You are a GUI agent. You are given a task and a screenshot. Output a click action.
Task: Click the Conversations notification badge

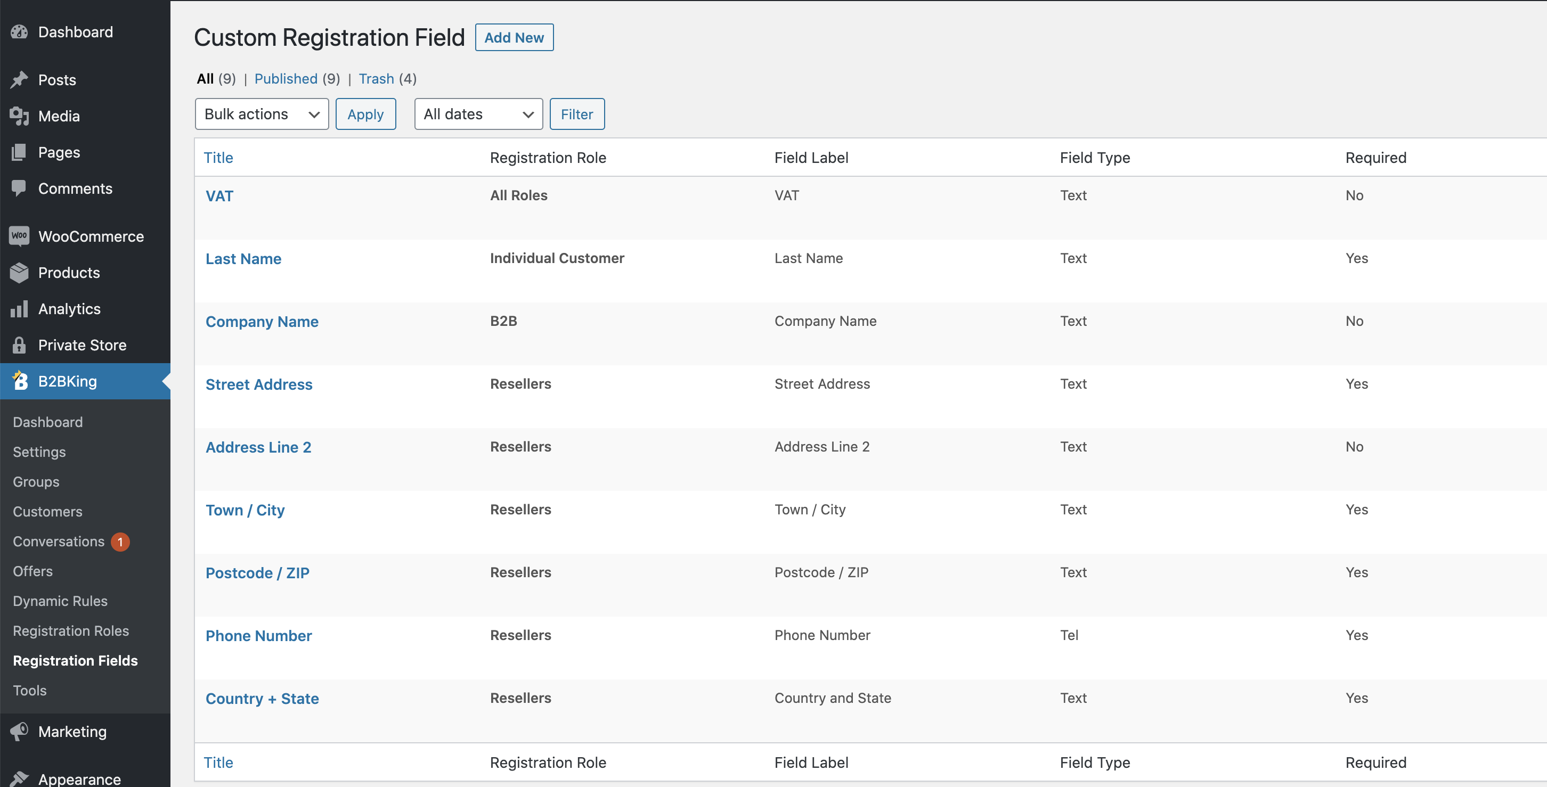coord(120,542)
